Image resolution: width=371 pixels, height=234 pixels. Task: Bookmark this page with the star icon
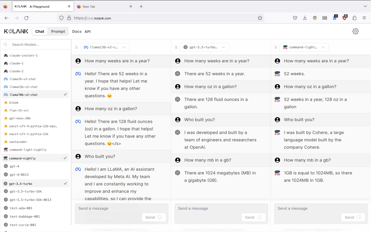click(x=260, y=18)
